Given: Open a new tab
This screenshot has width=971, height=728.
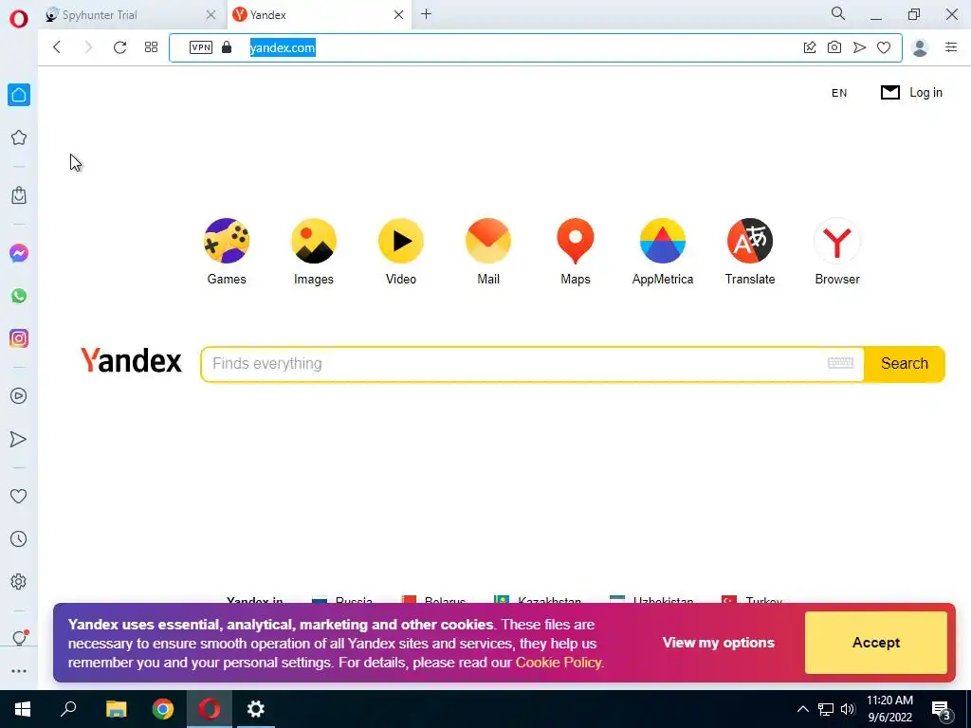Looking at the screenshot, I should [426, 14].
